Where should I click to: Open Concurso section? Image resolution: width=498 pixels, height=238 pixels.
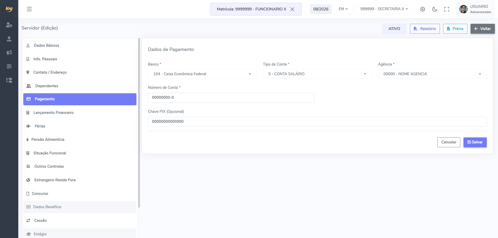coord(80,194)
